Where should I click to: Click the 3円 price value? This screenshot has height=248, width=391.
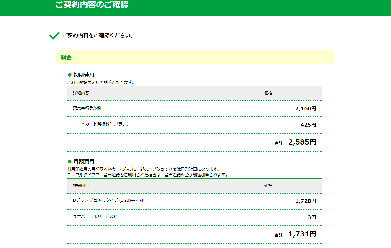[x=312, y=218]
